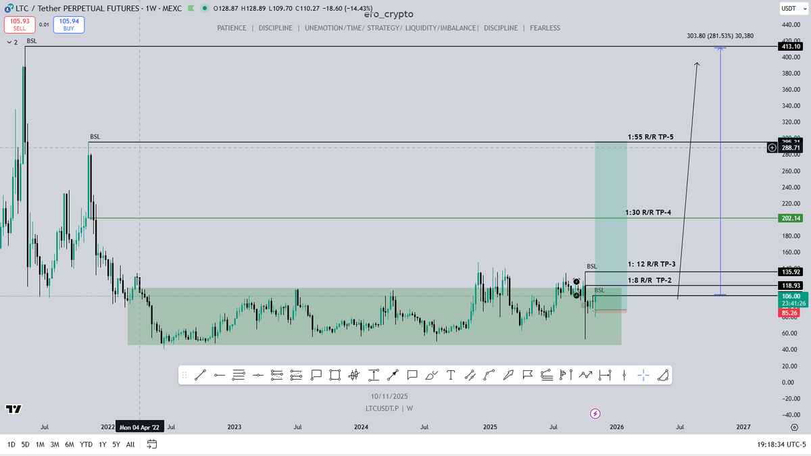Select the Price Range measuring tool
Screen dimensions: 811x456
(374, 375)
